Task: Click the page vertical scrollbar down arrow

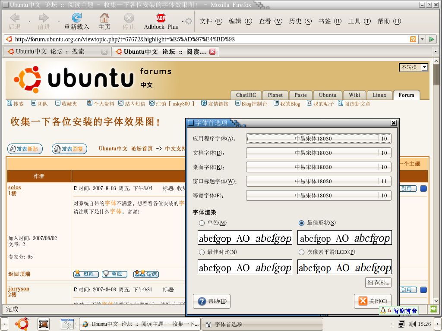Action: point(436,301)
